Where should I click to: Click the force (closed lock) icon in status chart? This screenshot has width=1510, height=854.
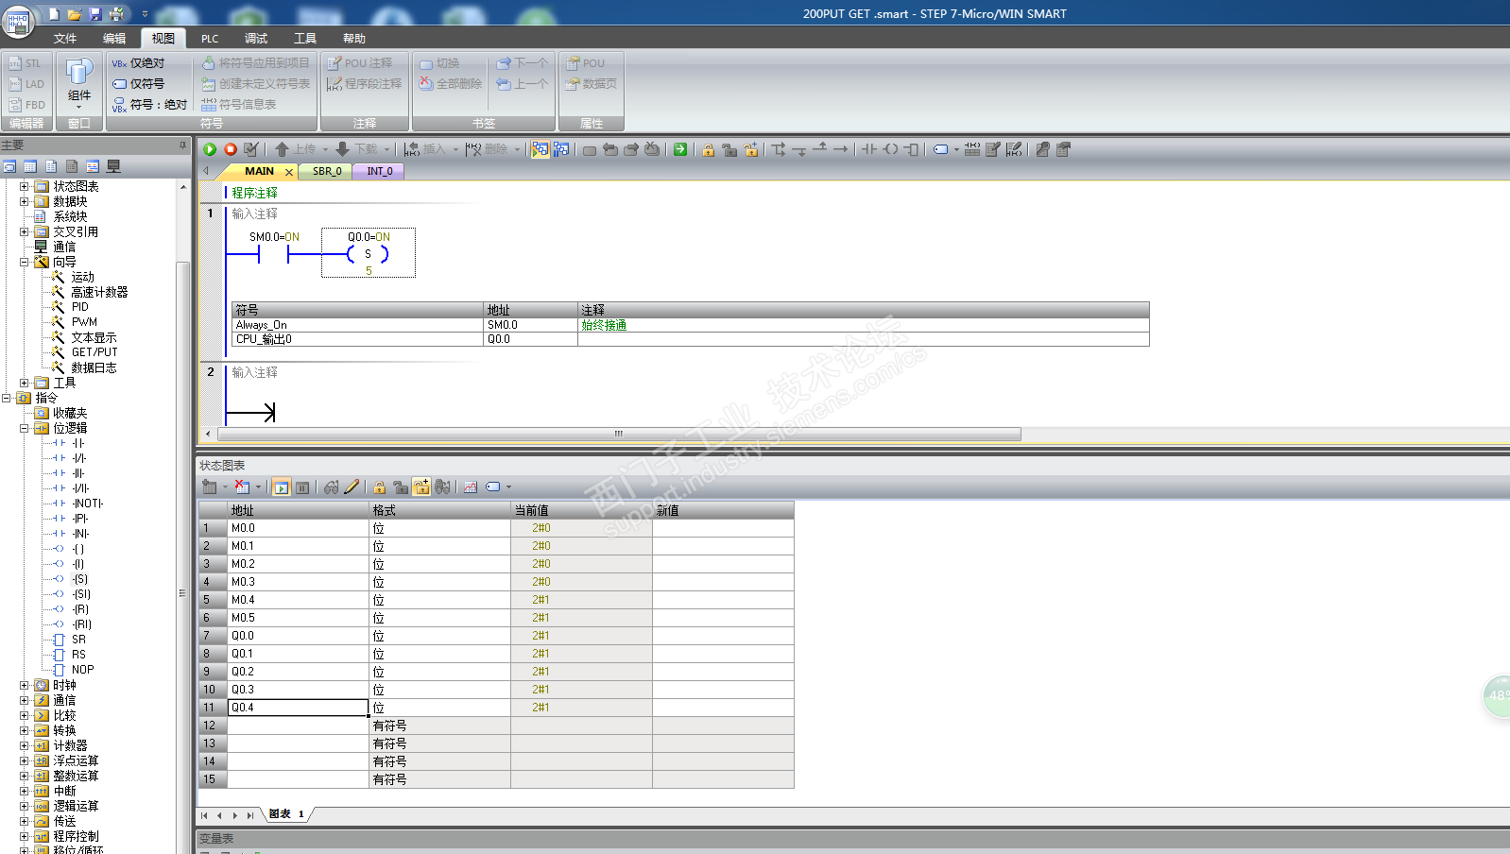click(x=380, y=487)
